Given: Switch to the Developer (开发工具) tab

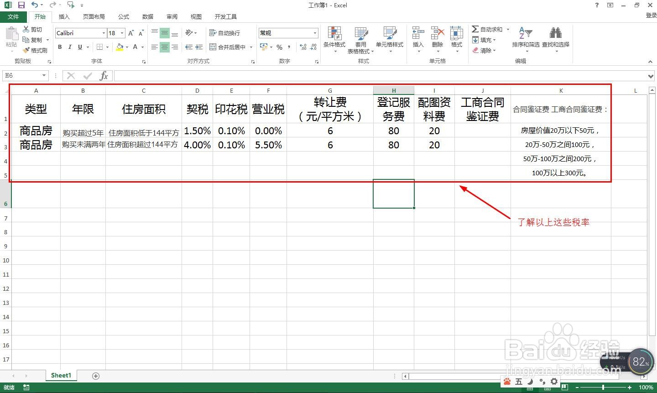Looking at the screenshot, I should coord(226,16).
